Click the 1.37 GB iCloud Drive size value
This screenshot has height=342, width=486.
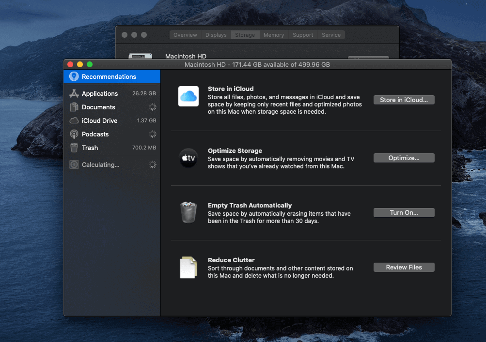[x=147, y=121]
